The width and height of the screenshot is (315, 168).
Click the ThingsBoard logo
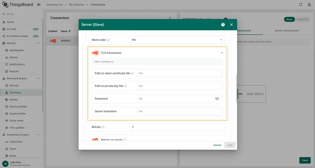click(17, 4)
